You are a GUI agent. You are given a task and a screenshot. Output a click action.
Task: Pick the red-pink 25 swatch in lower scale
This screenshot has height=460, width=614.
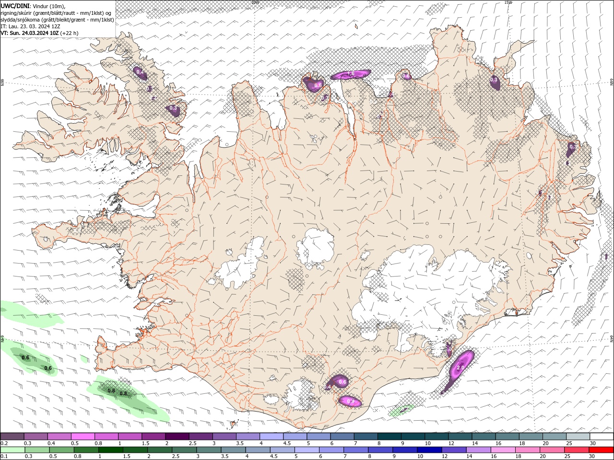[576, 450]
